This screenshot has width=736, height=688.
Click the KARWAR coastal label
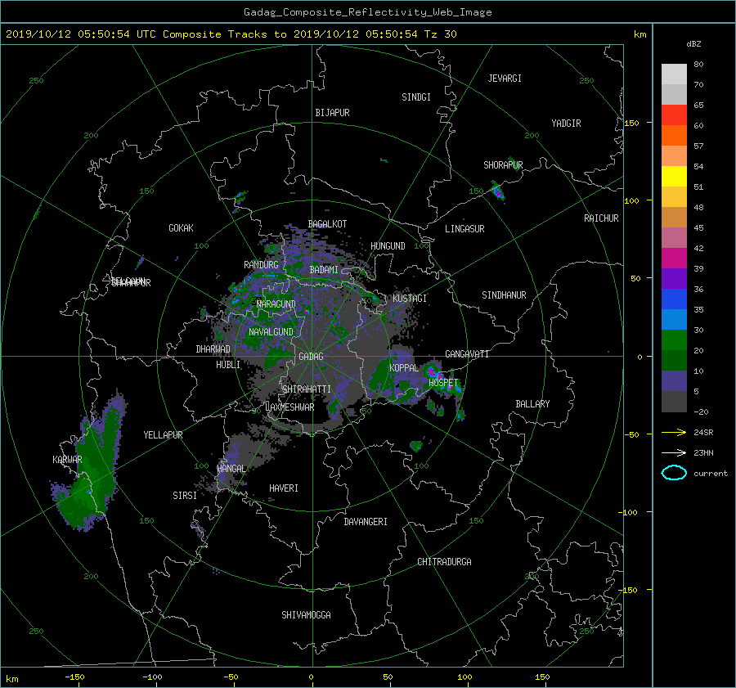[x=67, y=459]
